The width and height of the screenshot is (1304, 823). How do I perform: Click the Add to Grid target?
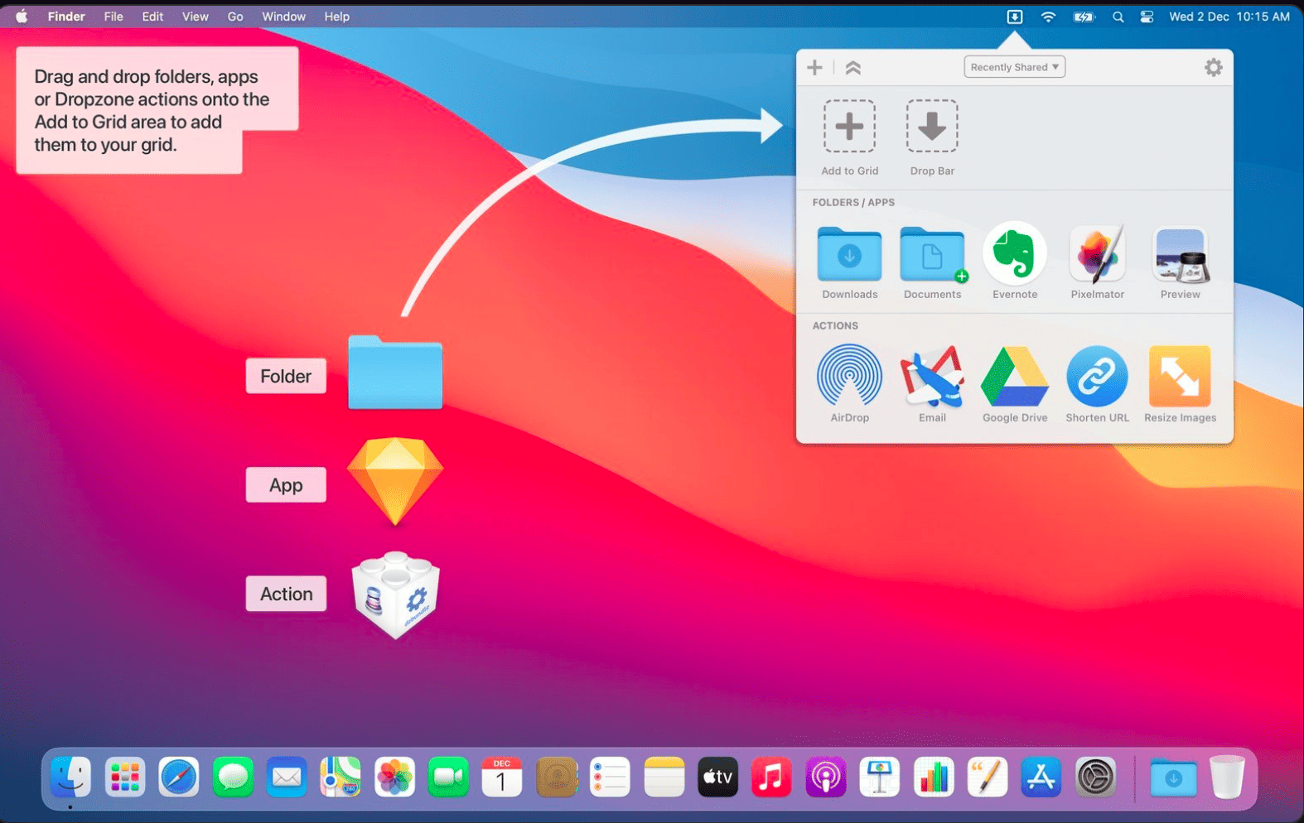(849, 127)
